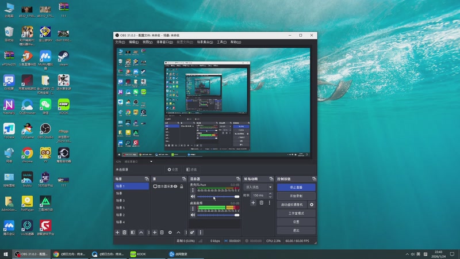Screen dimensions: 460x259
Task: Open scene filters icon in Scenes panel
Action: pos(133,233)
